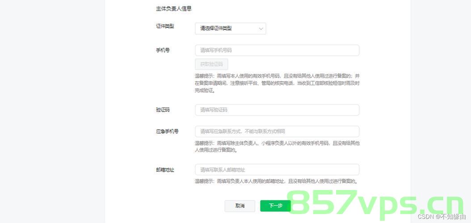The image size is (471, 223).
Task: Click the 获取验证码 button
Action: click(211, 64)
